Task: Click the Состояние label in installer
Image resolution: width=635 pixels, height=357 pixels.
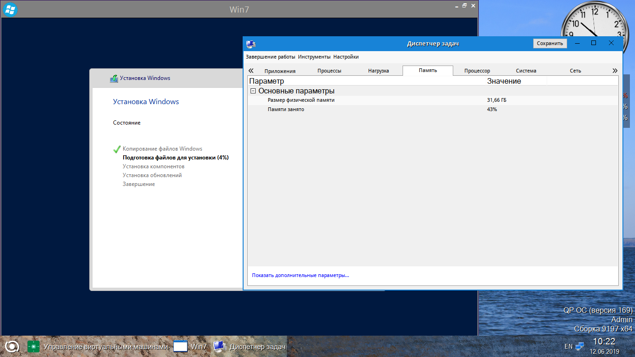Action: pyautogui.click(x=126, y=123)
